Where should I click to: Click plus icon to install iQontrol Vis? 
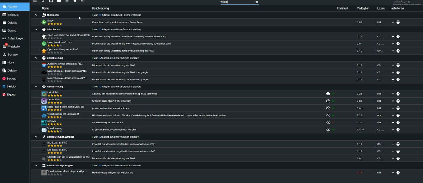point(393,101)
